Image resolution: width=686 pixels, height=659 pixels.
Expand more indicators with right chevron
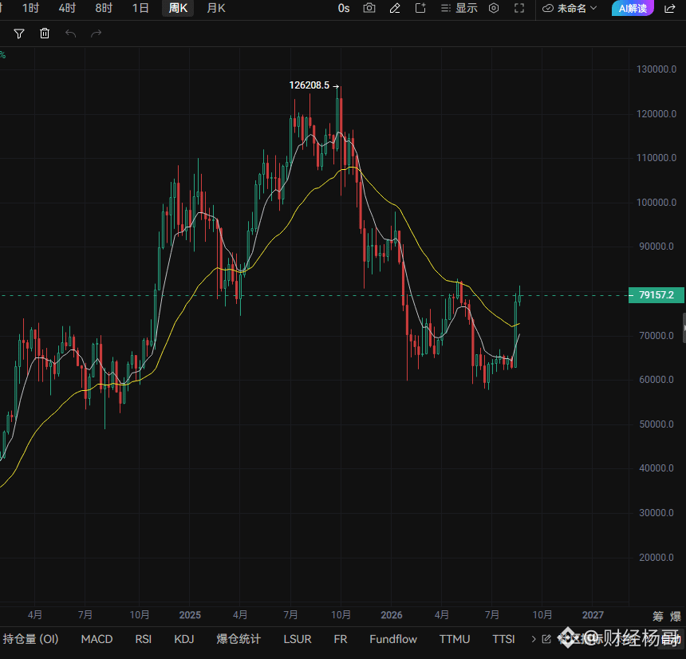(534, 639)
